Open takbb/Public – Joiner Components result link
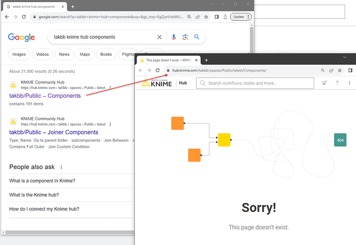Viewport: 356px width, 245px height. 54,132
